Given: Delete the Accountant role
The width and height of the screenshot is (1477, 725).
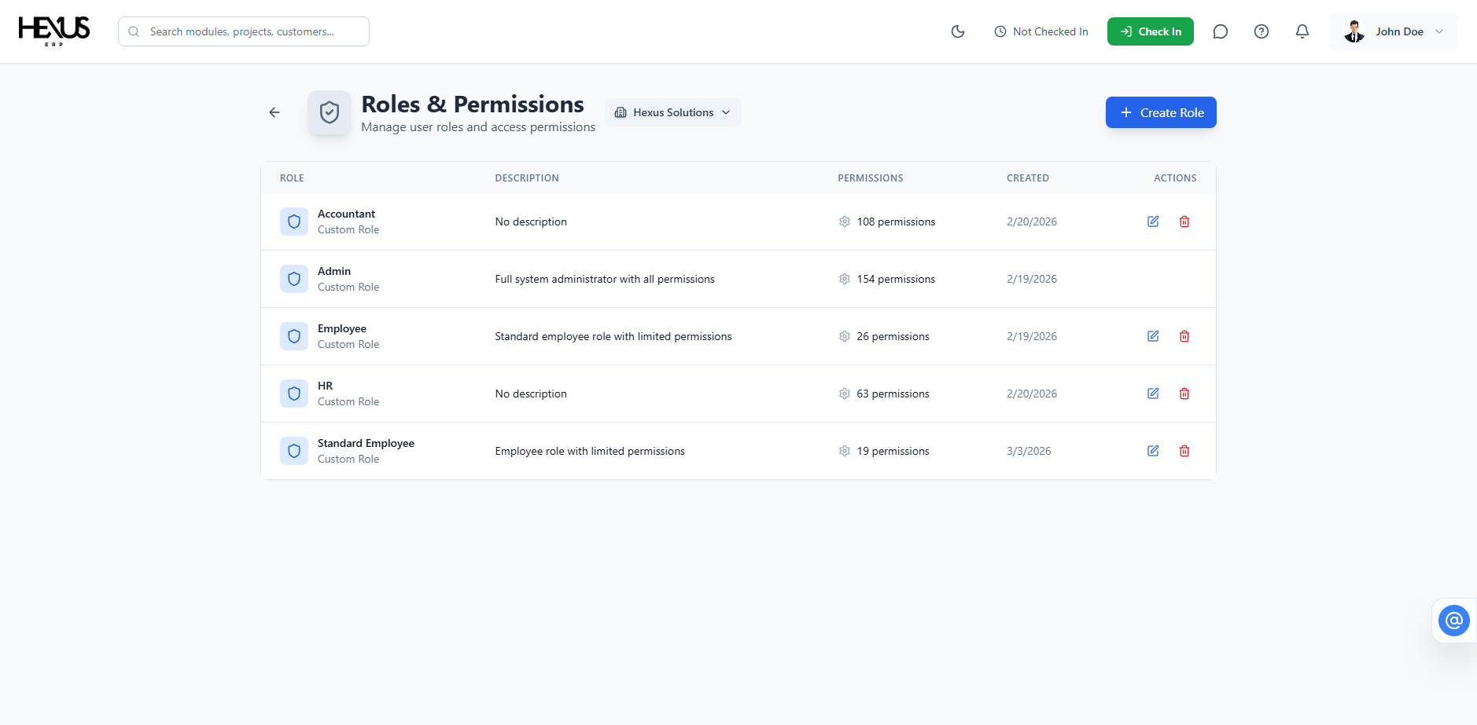Looking at the screenshot, I should coord(1184,222).
